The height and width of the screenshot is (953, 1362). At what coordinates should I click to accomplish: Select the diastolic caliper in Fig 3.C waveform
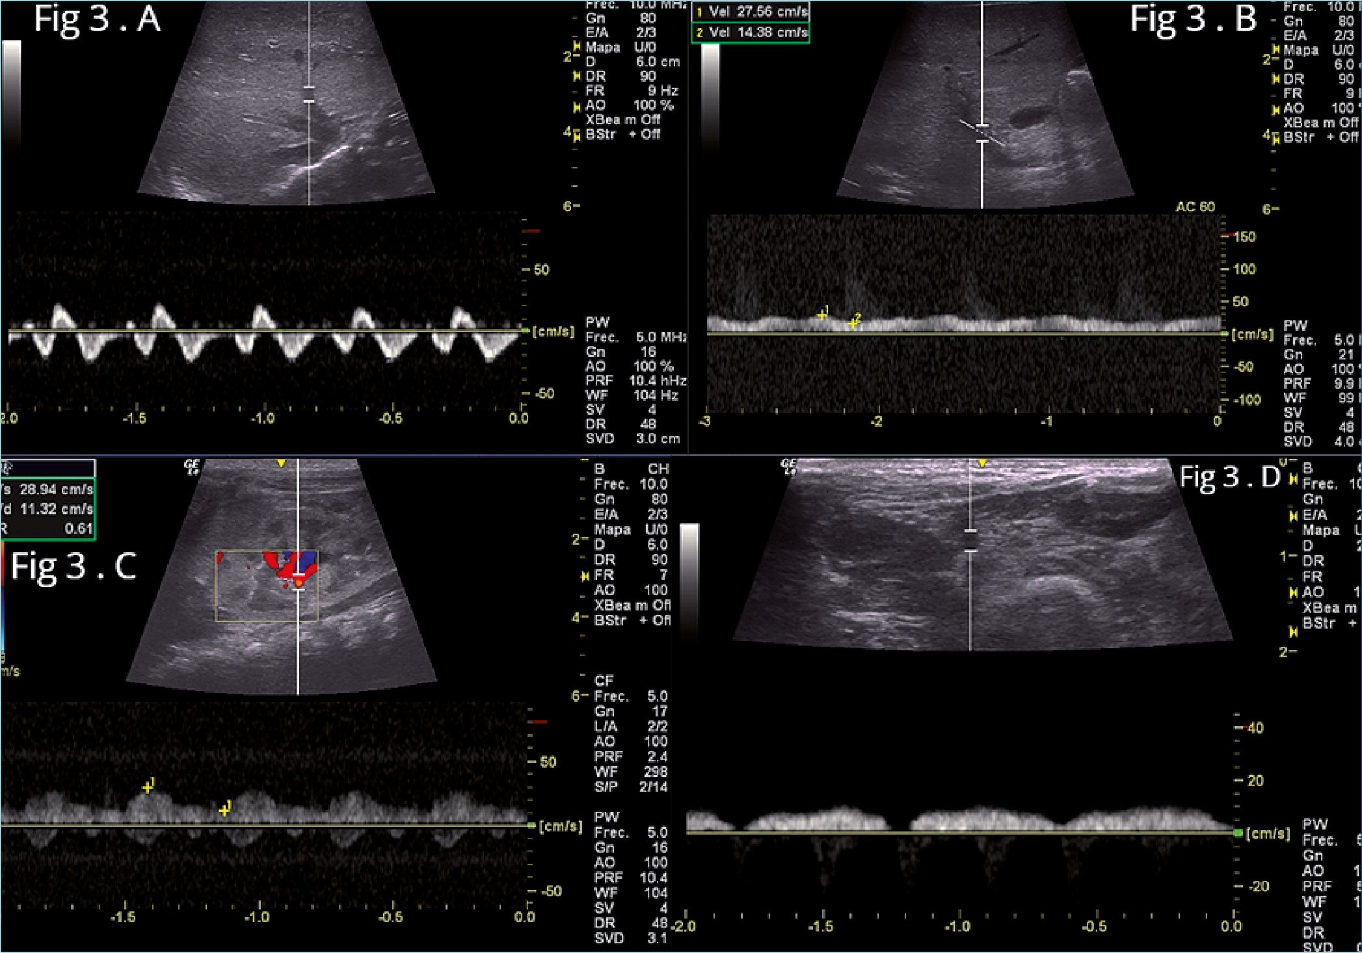(x=224, y=810)
